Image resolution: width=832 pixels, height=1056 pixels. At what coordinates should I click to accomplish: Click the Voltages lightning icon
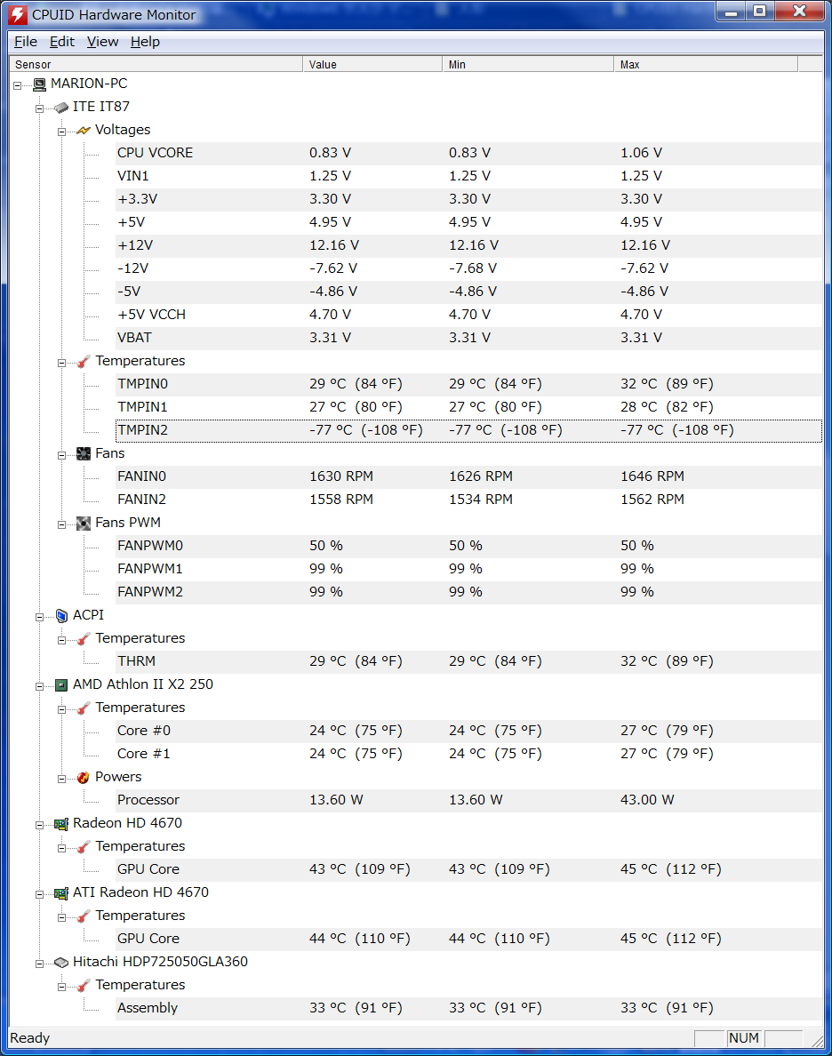coord(84,130)
